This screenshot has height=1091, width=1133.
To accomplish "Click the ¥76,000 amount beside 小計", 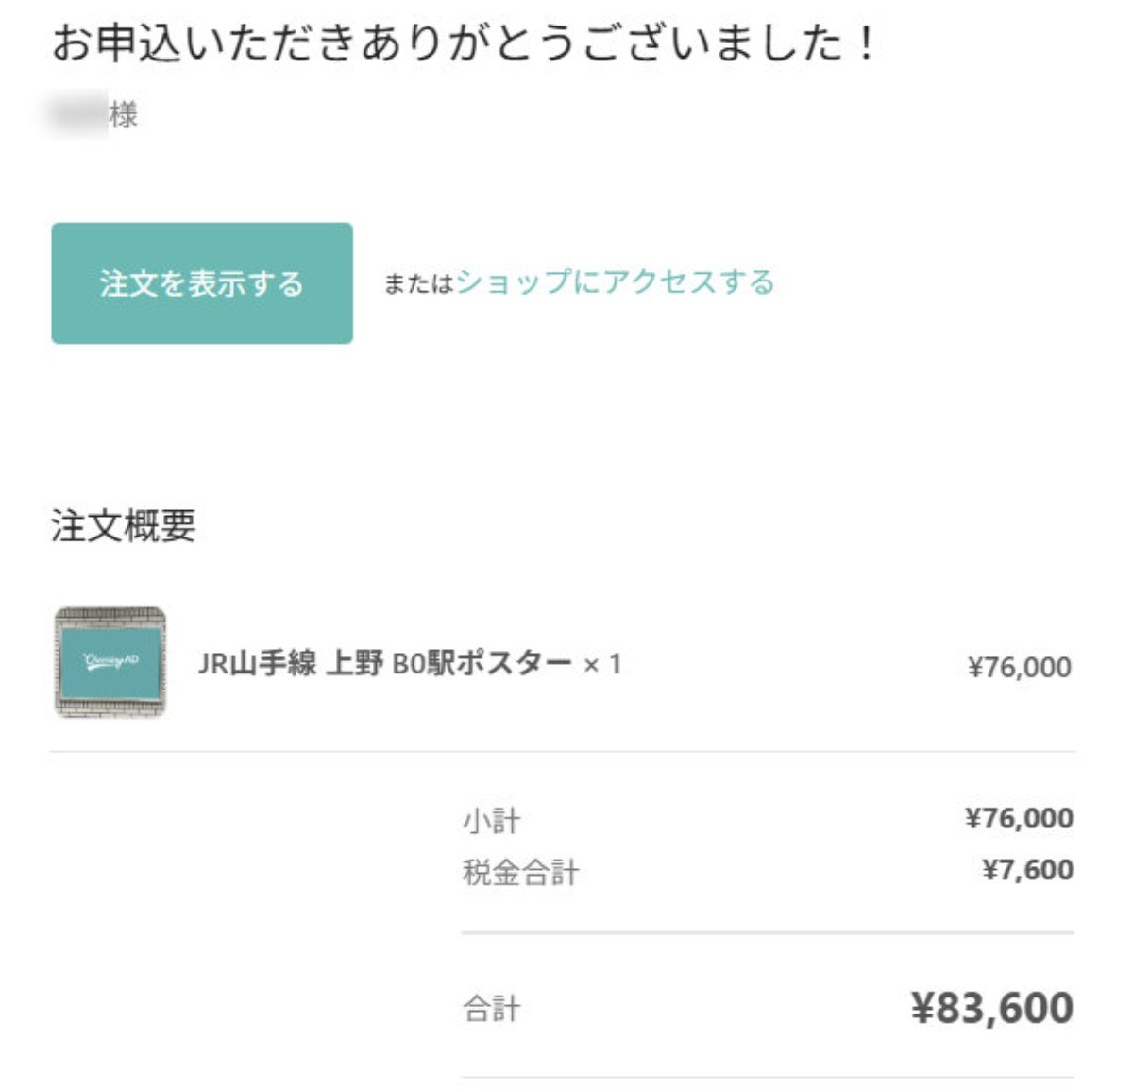I will click(1019, 818).
